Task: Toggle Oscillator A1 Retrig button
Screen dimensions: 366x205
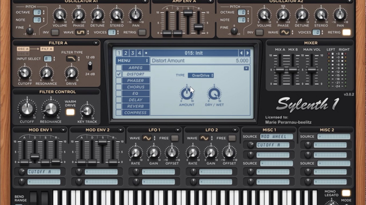Action: click(x=142, y=32)
